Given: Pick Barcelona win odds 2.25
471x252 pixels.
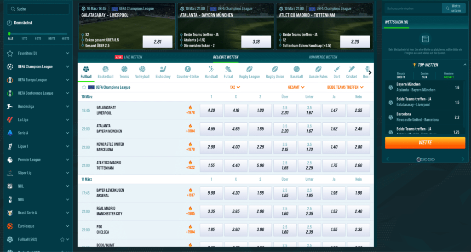Looking at the screenshot, I should (260, 147).
